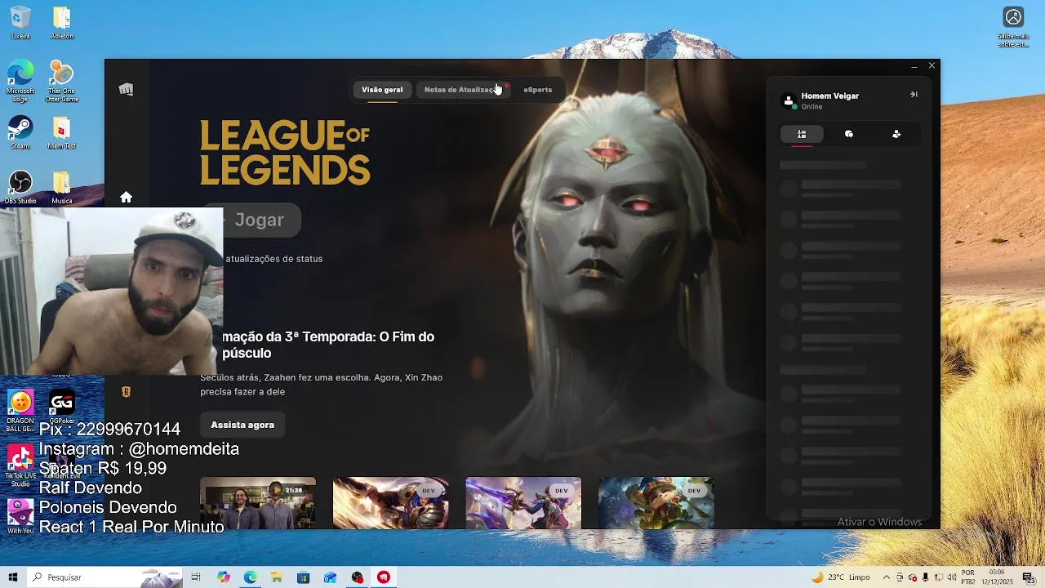Open the 23°C Limpo weather widget

[x=841, y=577]
